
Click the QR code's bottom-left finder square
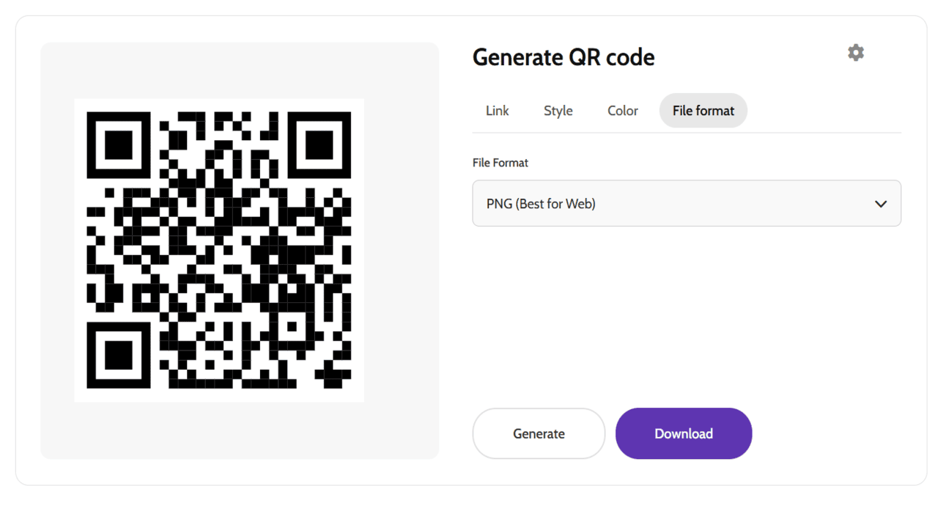tap(119, 356)
